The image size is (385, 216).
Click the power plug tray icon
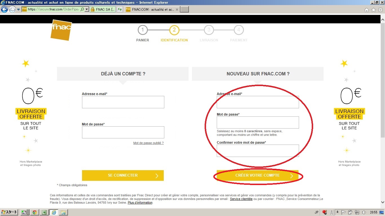point(351,212)
